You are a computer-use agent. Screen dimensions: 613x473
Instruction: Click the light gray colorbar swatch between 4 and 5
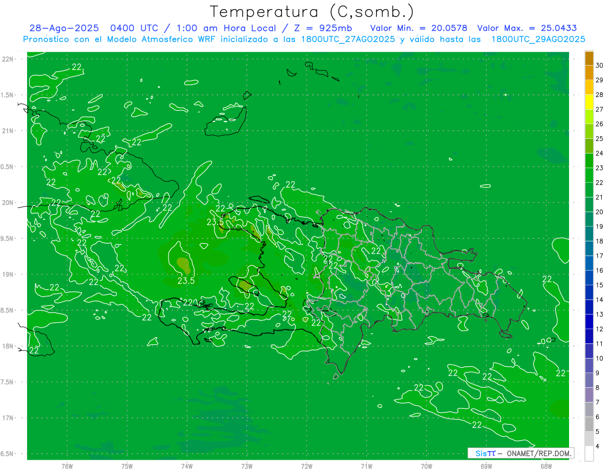pyautogui.click(x=589, y=439)
